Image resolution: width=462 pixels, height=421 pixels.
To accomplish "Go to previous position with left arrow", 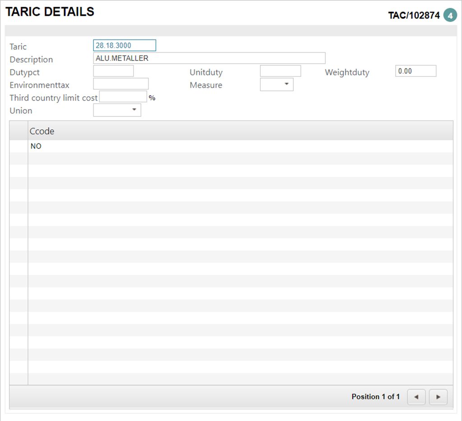I will pos(416,397).
